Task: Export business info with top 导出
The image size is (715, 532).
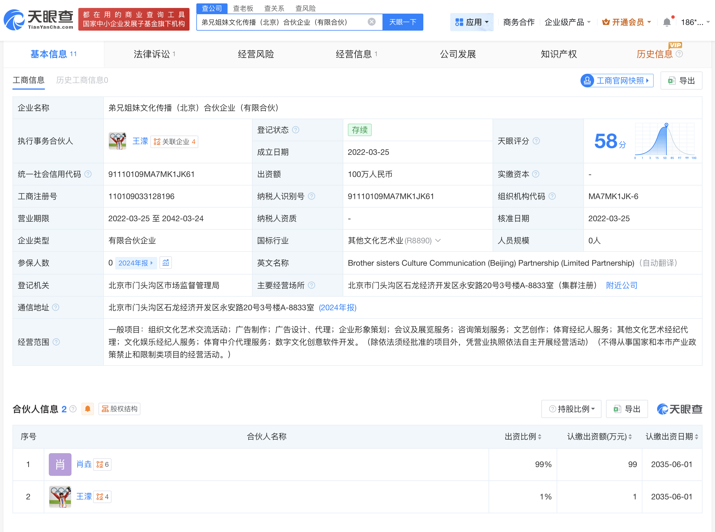Action: [x=681, y=80]
